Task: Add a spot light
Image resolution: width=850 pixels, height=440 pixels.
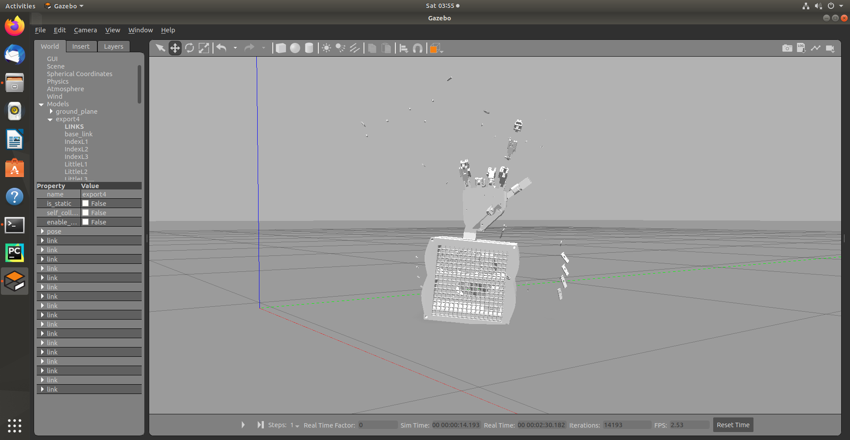Action: tap(340, 48)
